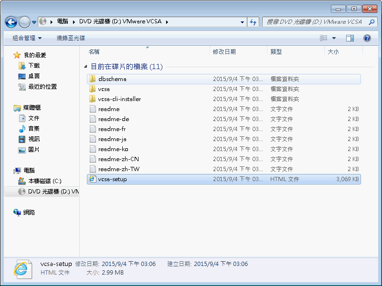Image resolution: width=382 pixels, height=286 pixels.
Task: Select the readme-ko file icon
Action: pos(93,149)
